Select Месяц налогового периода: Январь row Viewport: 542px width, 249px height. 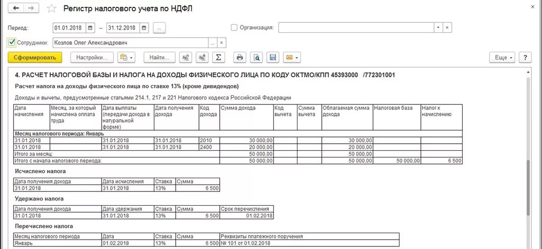coord(238,134)
